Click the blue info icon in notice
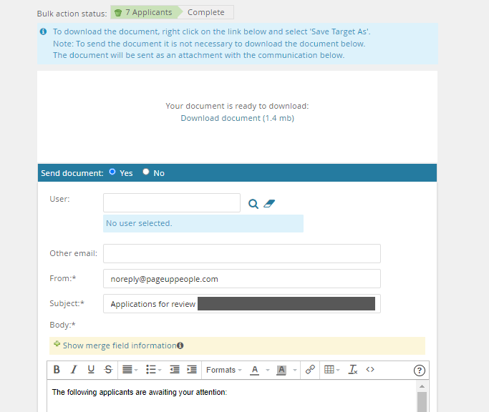Screen dimensions: 489x412 pyautogui.click(x=44, y=31)
